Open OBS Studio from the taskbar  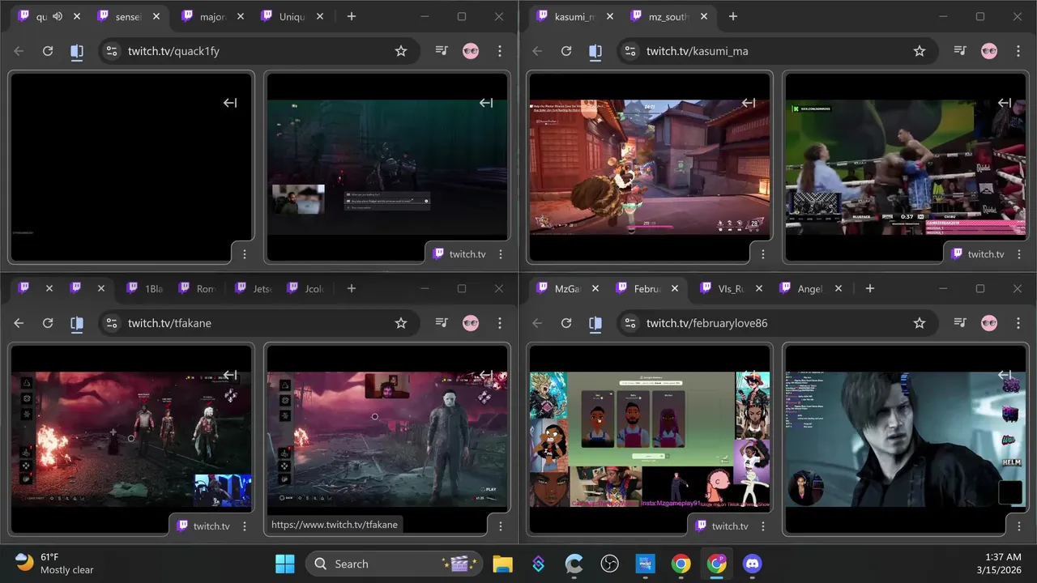pos(610,564)
